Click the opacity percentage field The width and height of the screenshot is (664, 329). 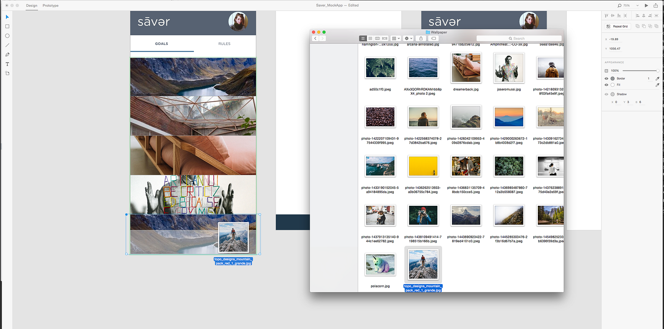pyautogui.click(x=615, y=71)
